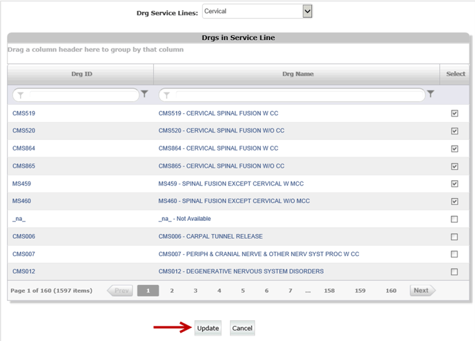The width and height of the screenshot is (475, 341).
Task: Click the Cancel button
Action: (x=242, y=328)
